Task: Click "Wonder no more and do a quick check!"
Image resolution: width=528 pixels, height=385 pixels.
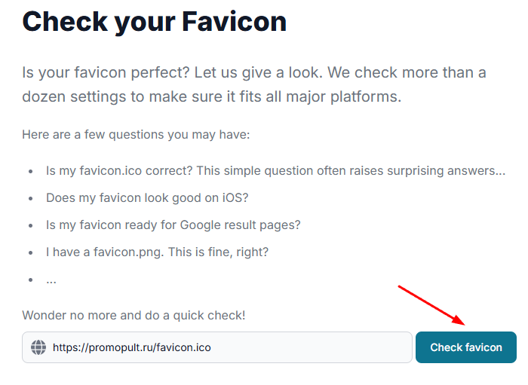Action: [x=134, y=316]
